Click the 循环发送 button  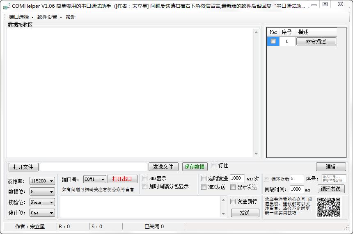(x=331, y=189)
